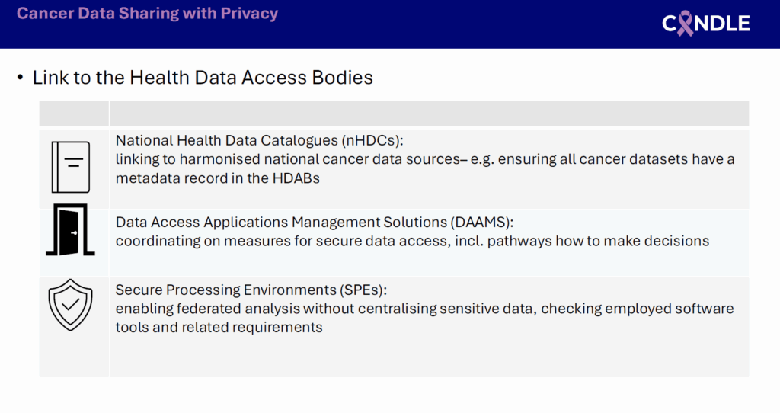Click the wide empty table header cell
This screenshot has height=413, width=780.
(429, 114)
